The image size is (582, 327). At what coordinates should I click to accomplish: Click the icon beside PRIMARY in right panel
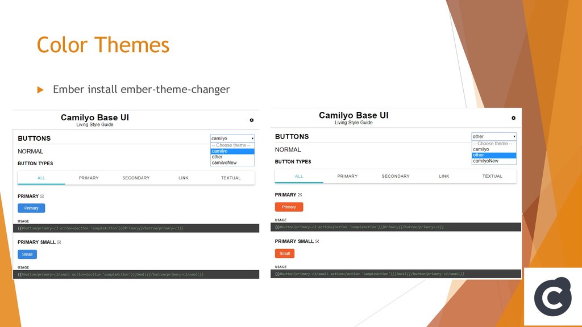[x=300, y=195]
